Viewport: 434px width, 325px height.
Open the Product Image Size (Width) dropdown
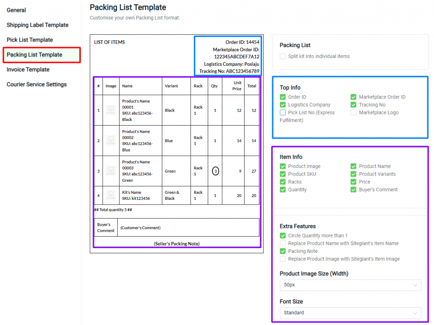pos(350,285)
